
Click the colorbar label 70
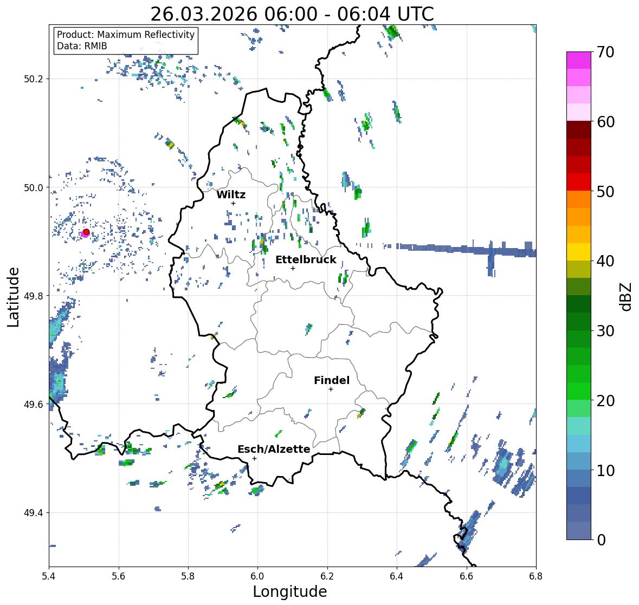[605, 52]
